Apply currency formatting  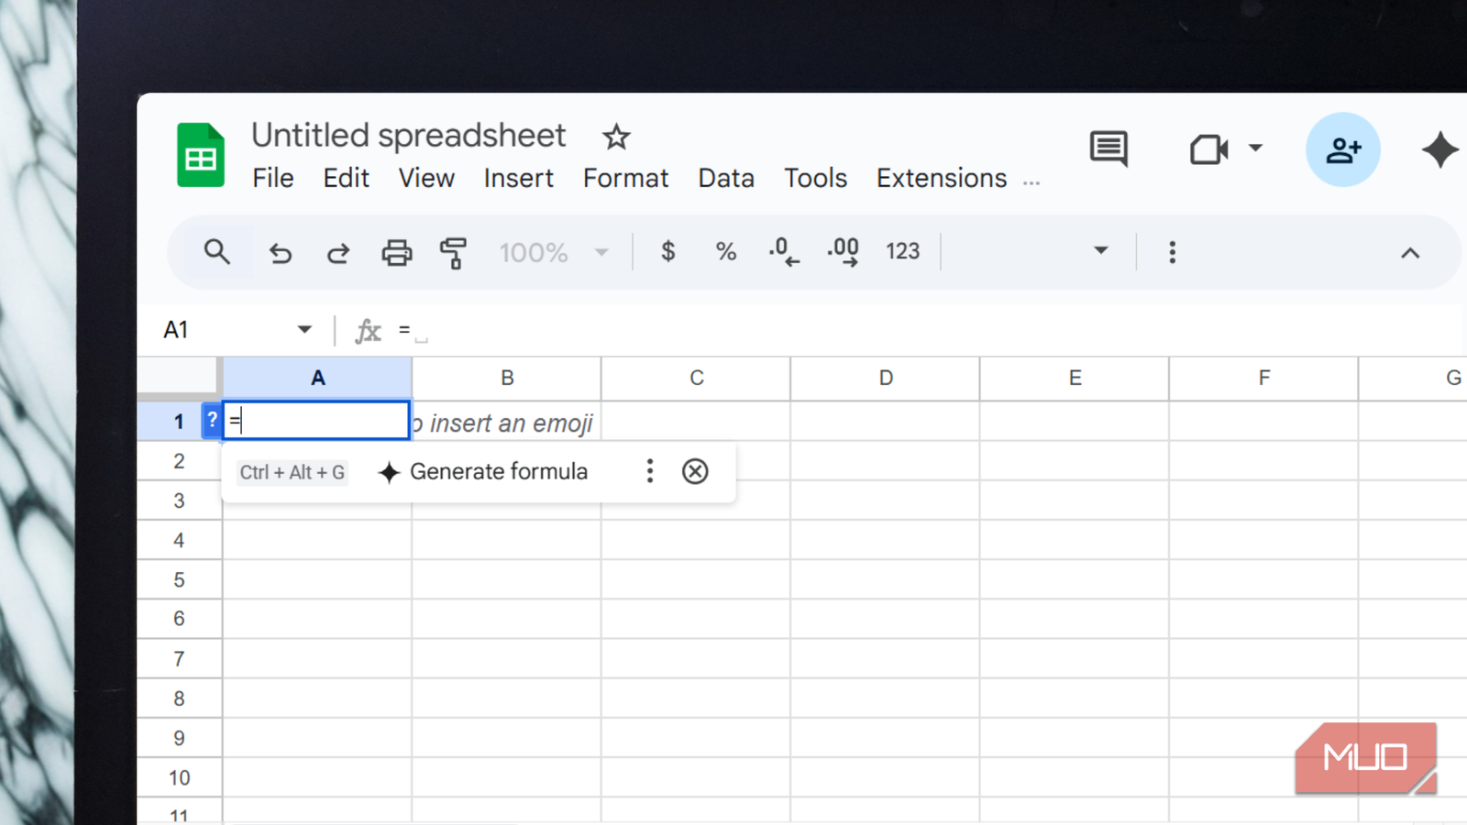[x=668, y=252]
